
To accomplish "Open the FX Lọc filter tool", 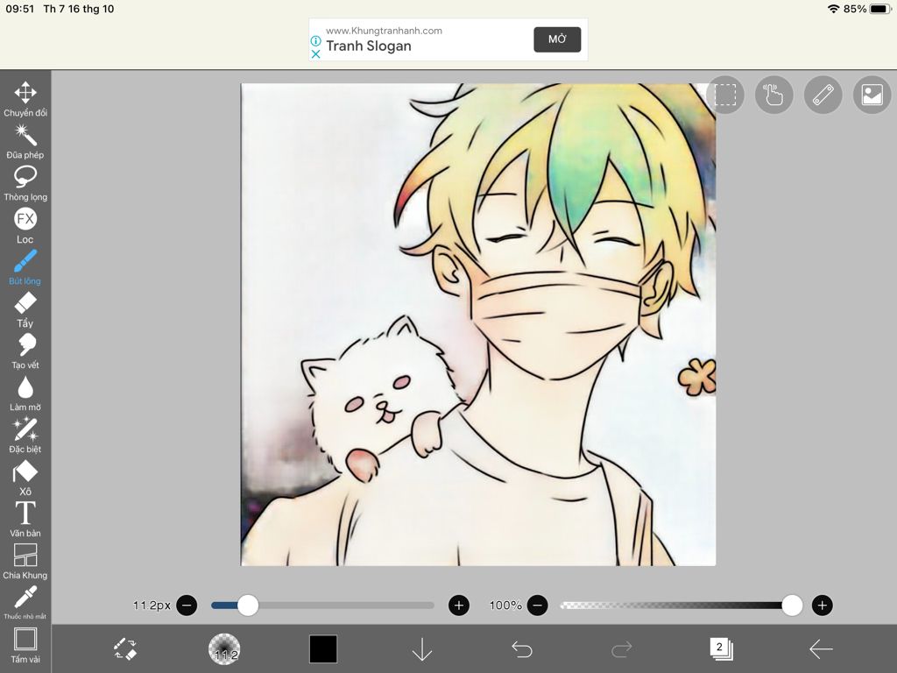I will point(25,225).
